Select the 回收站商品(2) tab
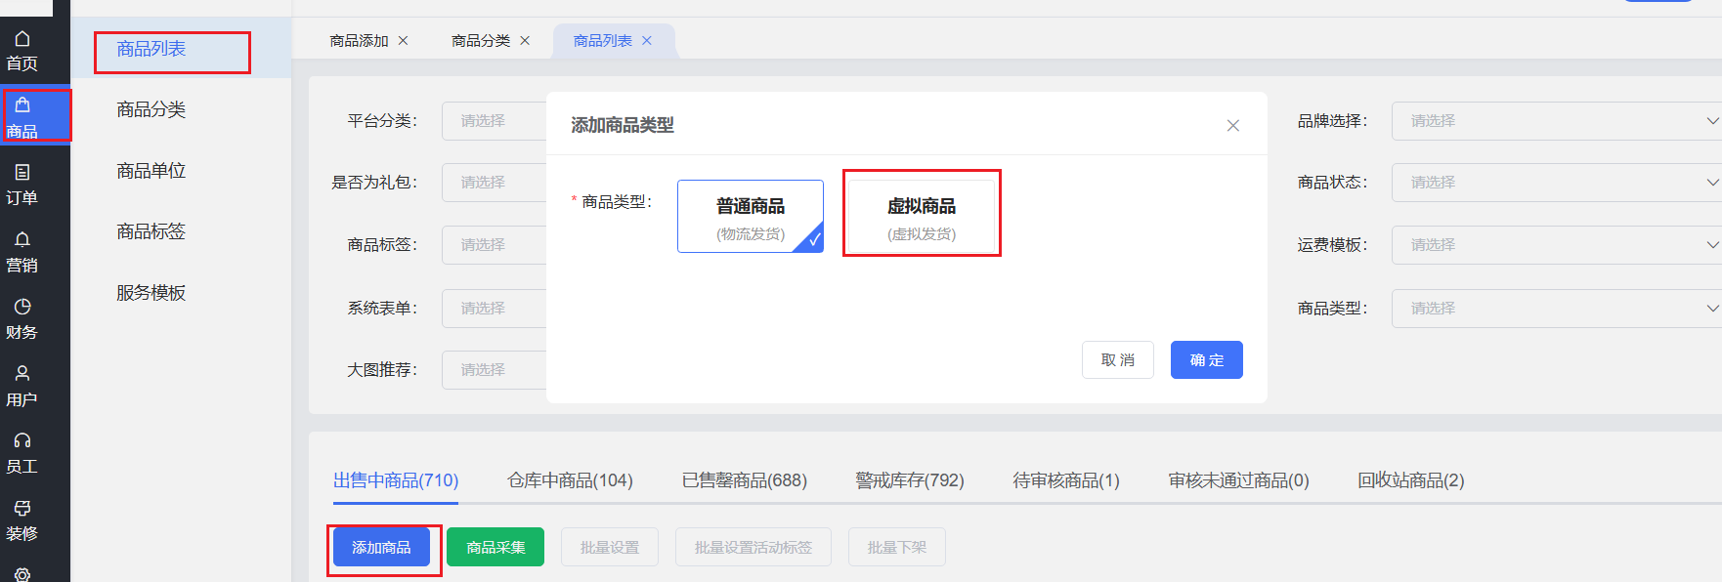Viewport: 1722px width, 582px height. coord(1410,480)
